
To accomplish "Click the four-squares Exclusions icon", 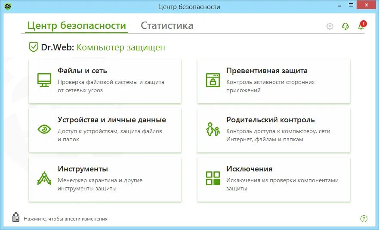I will [x=213, y=178].
